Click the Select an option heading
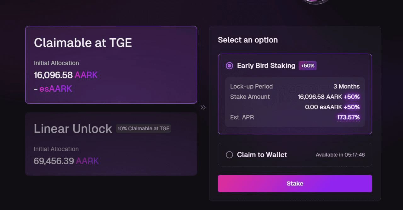 (x=248, y=40)
